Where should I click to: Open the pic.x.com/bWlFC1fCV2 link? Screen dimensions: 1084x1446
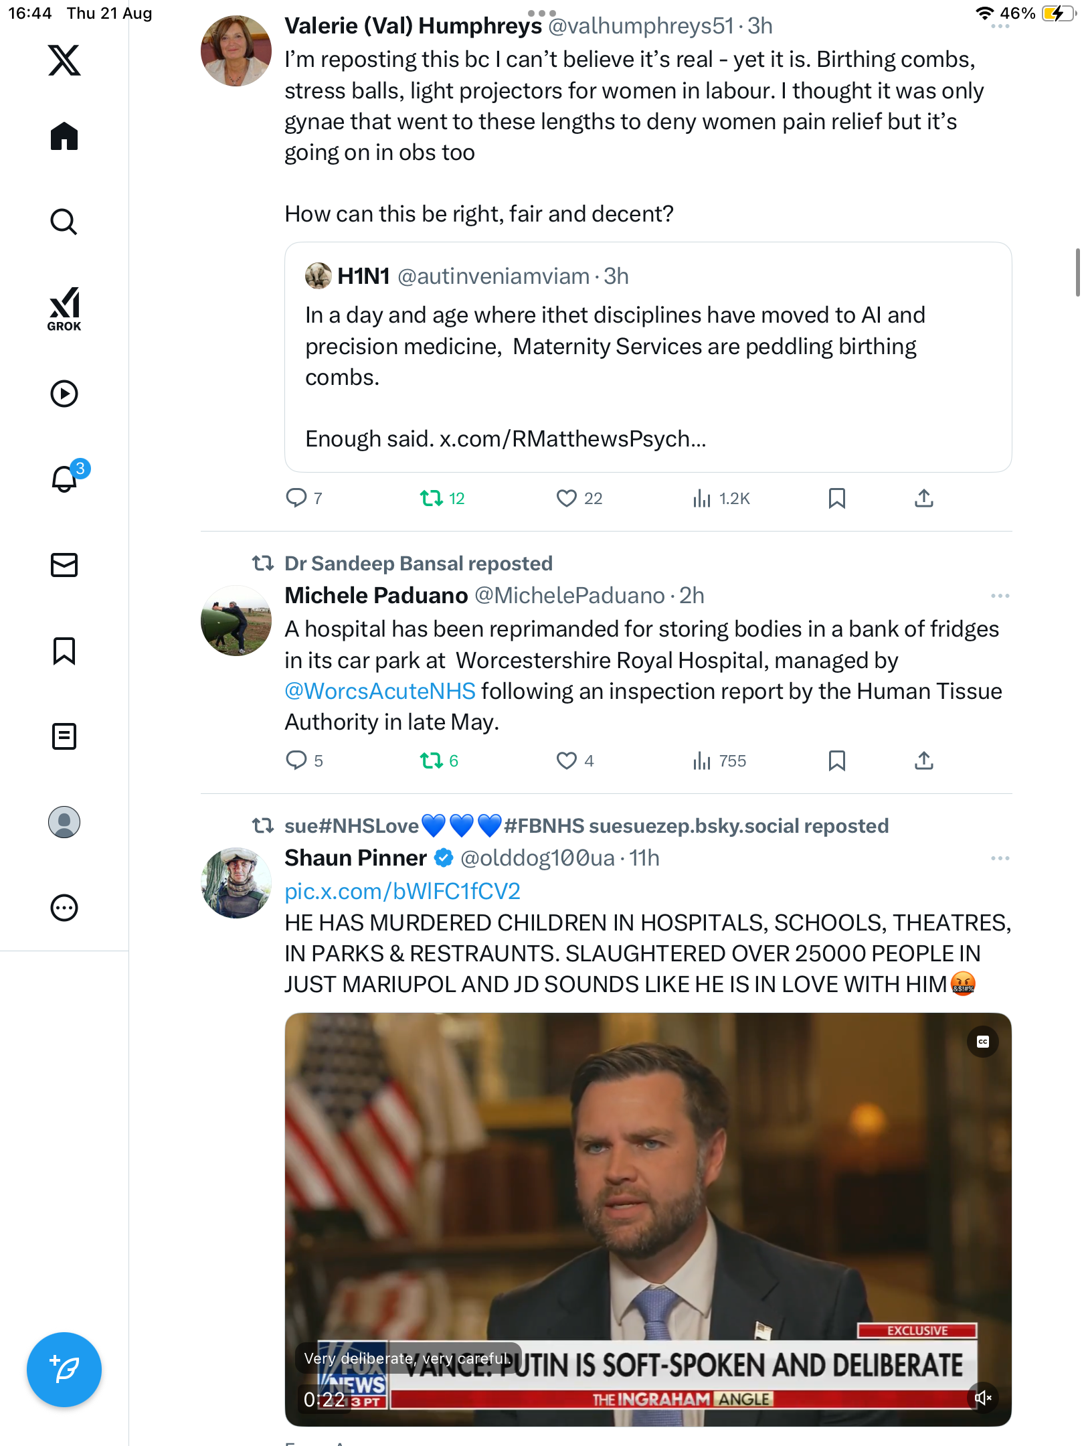[402, 891]
